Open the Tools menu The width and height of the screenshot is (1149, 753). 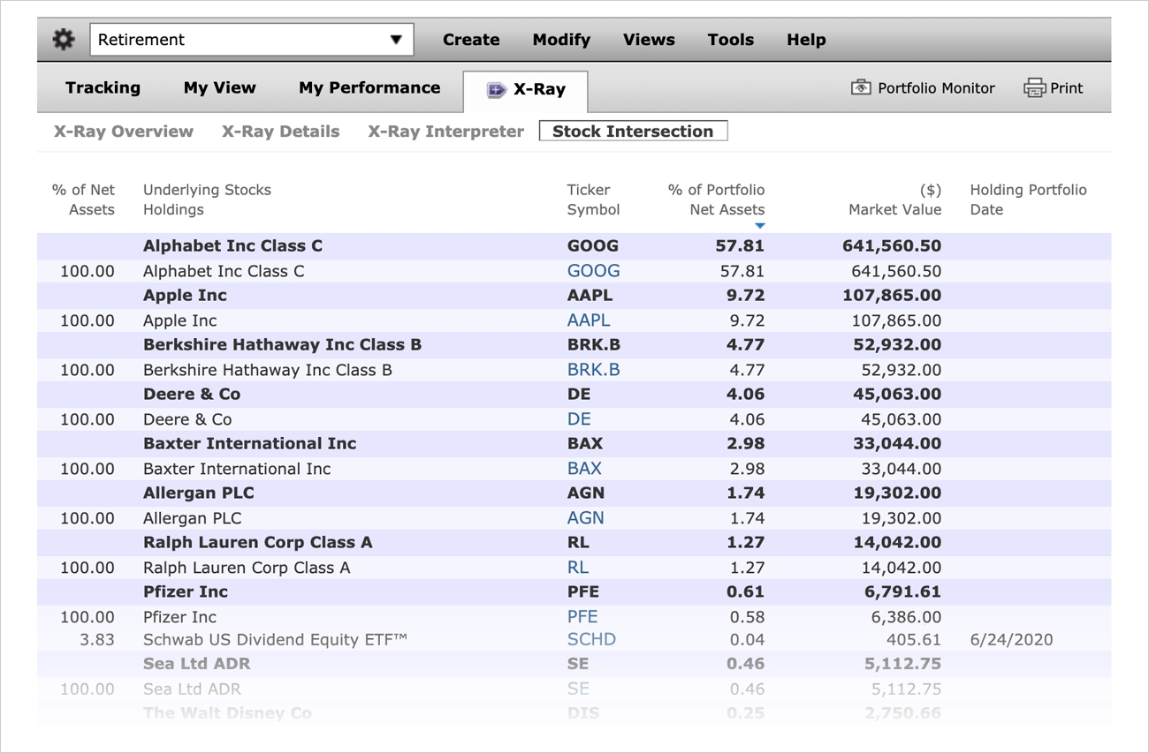pos(731,40)
